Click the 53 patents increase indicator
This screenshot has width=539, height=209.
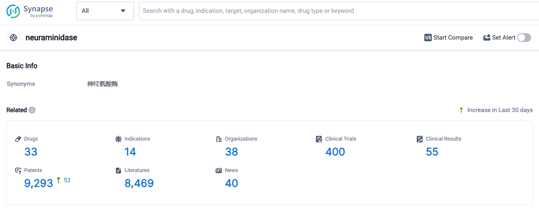[x=67, y=180]
